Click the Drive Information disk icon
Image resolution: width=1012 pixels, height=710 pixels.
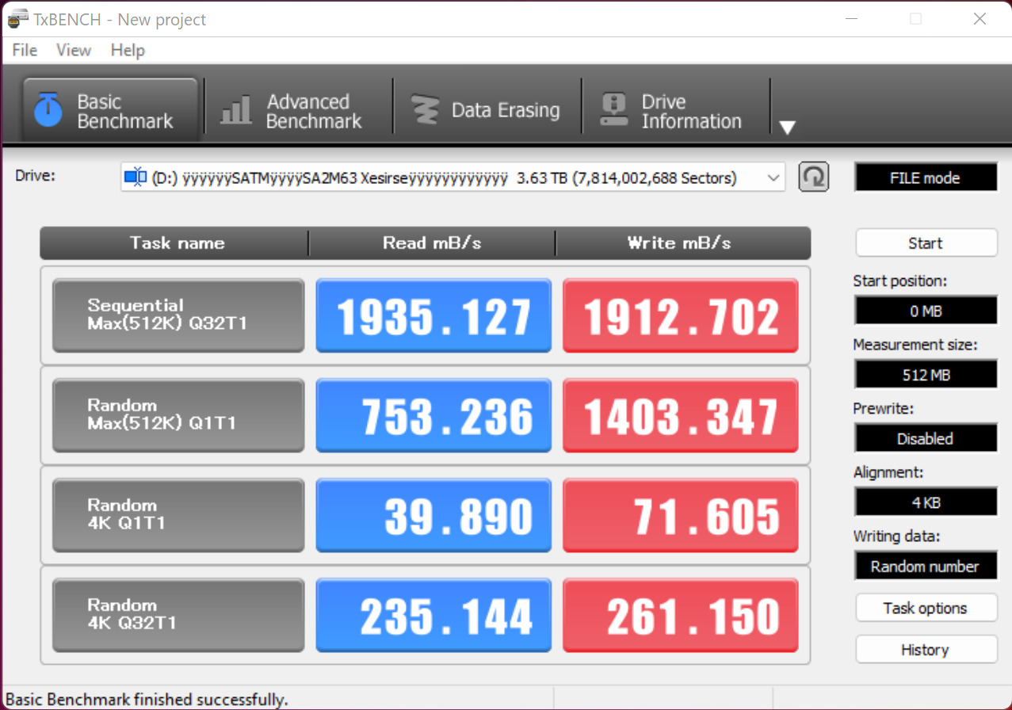click(613, 111)
